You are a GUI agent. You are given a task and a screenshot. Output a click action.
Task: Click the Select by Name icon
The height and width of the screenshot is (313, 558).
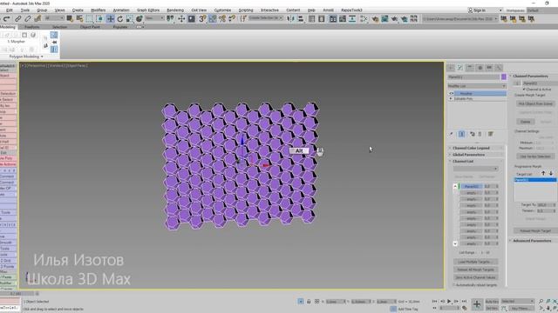(79, 19)
